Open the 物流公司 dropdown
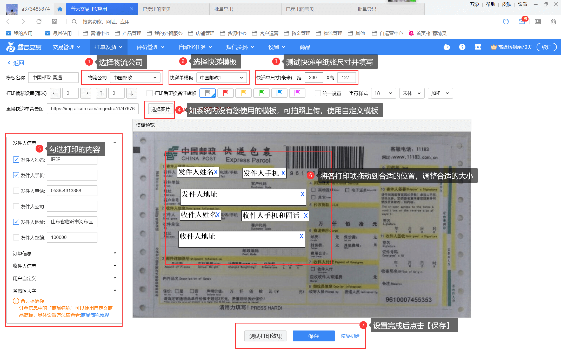This screenshot has width=561, height=358. coord(135,78)
